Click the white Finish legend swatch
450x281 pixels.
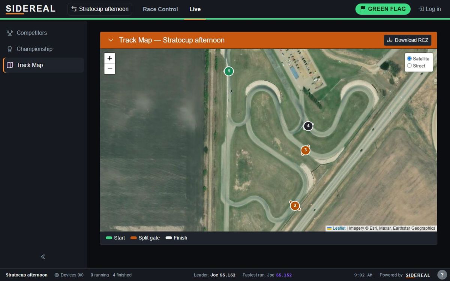[x=169, y=238]
